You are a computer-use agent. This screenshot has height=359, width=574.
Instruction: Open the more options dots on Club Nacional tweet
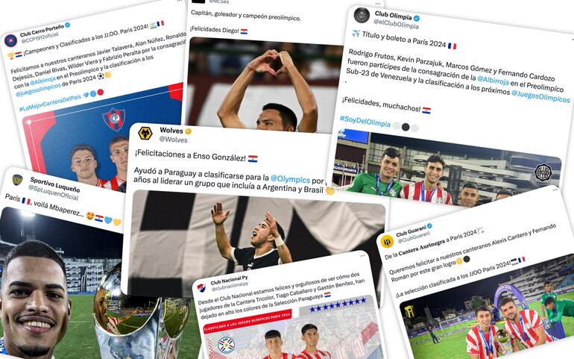click(362, 255)
